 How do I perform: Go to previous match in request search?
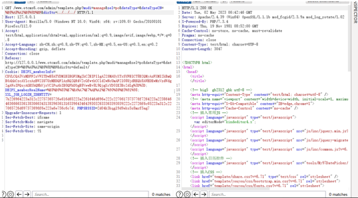(19, 194)
